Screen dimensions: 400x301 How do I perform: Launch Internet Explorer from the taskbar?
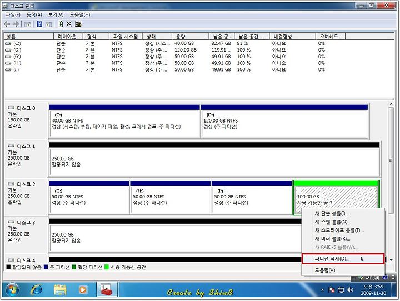(37, 290)
